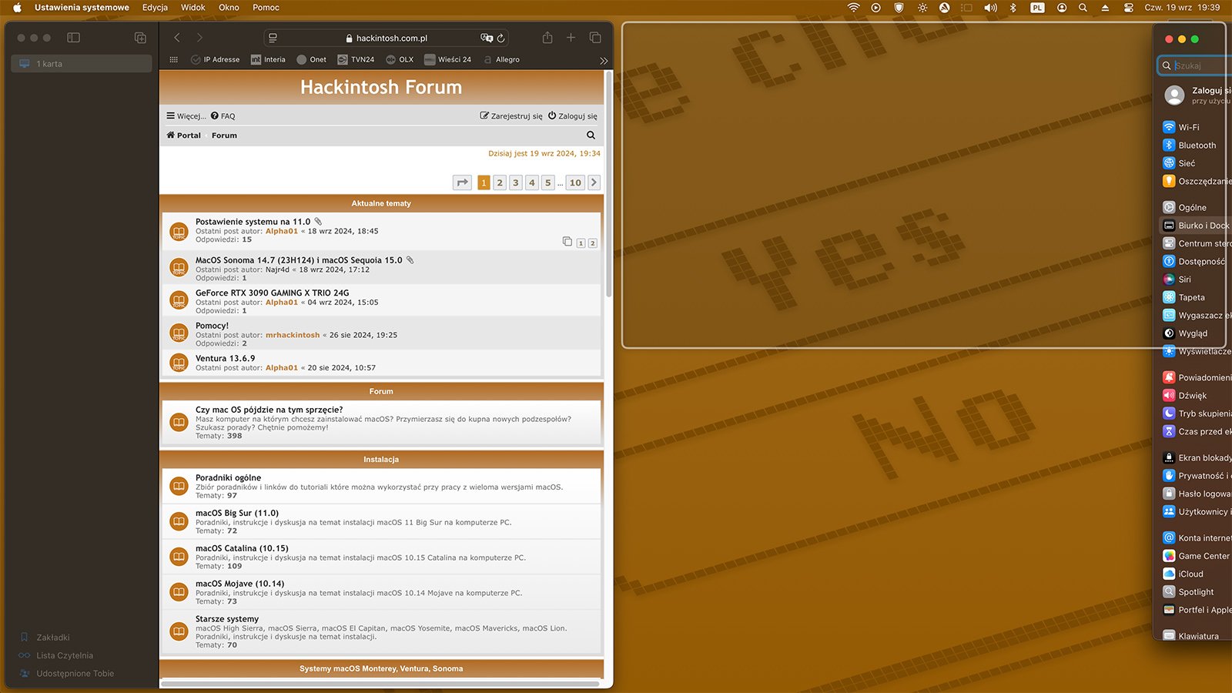Go forward with Safari forward arrow

click(199, 38)
